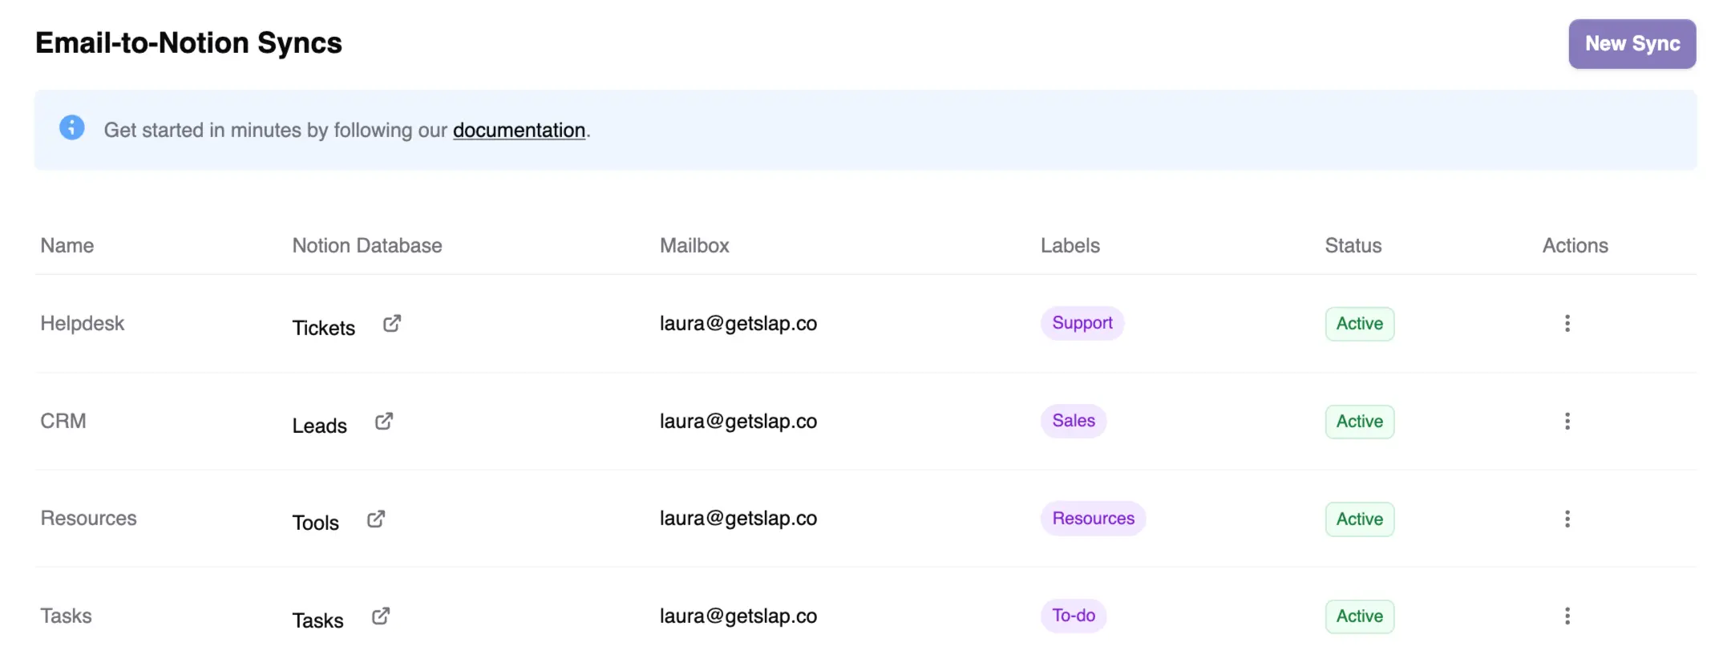The image size is (1711, 663).
Task: Open actions menu for CRM sync
Action: tap(1567, 422)
